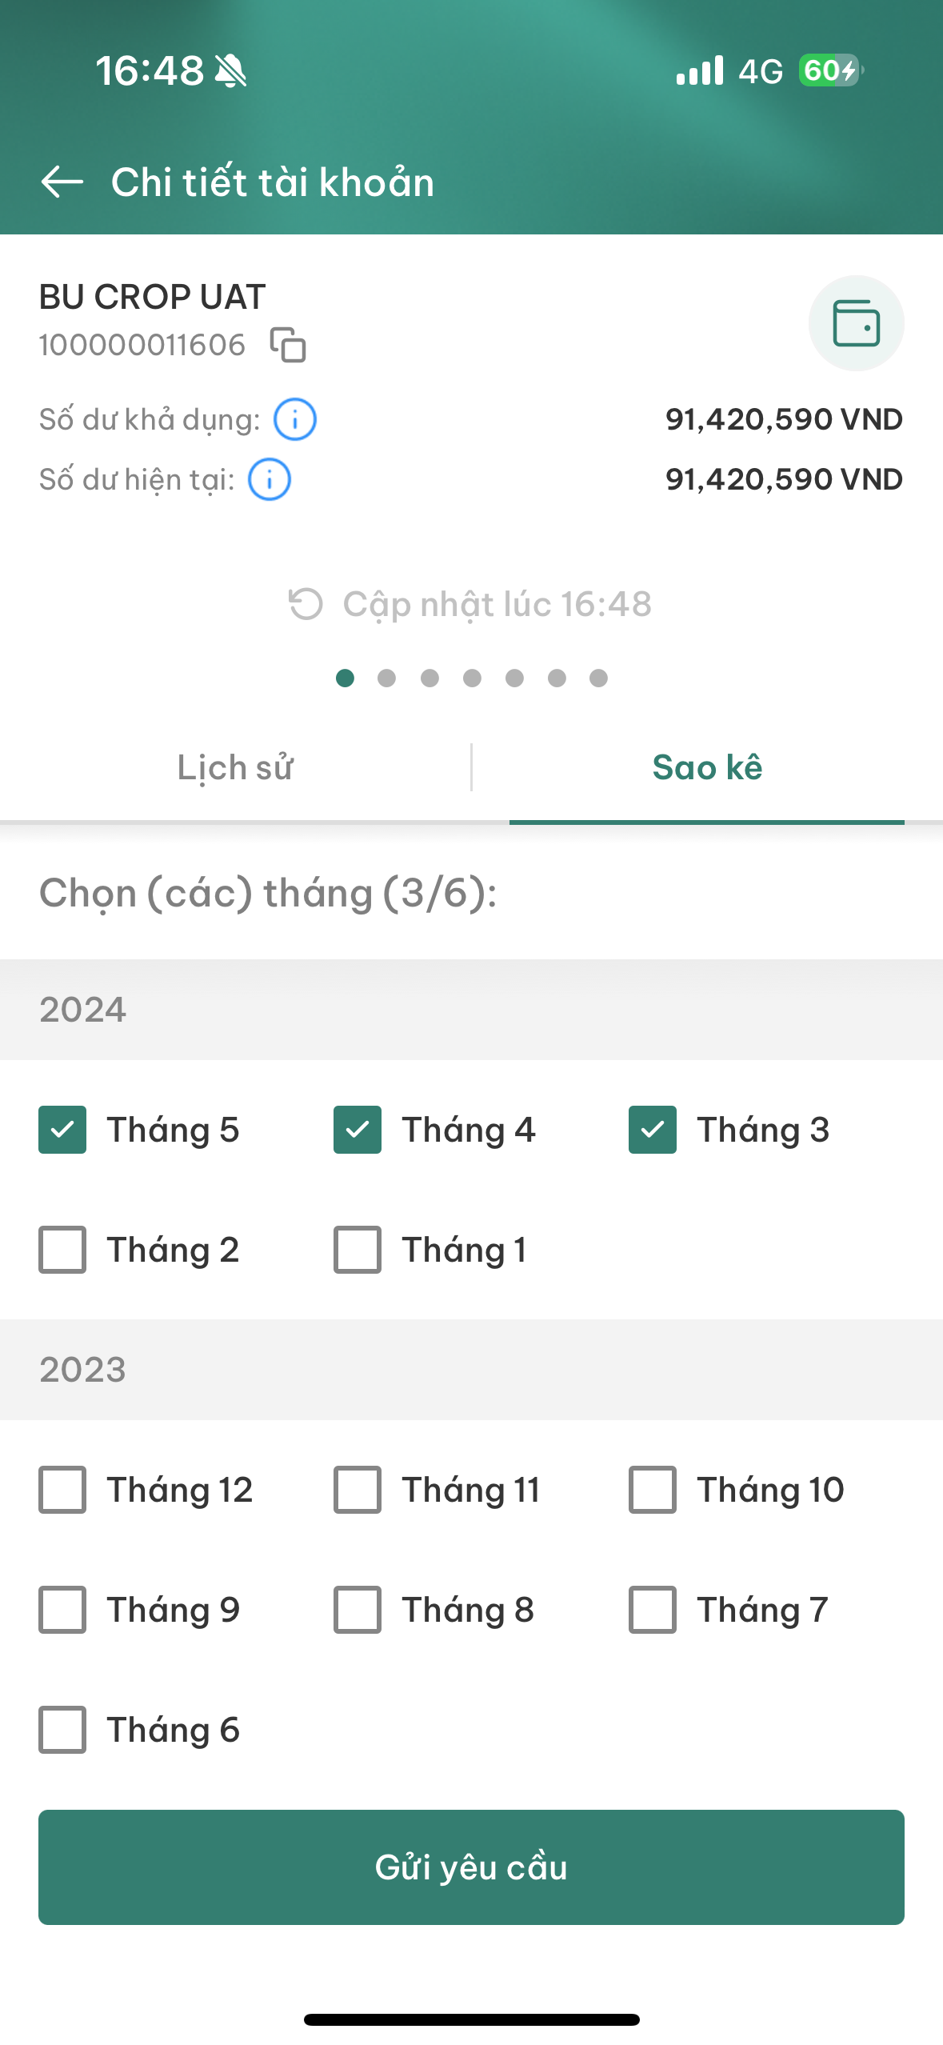Uncheck the Tháng 5 checkbox

[62, 1130]
